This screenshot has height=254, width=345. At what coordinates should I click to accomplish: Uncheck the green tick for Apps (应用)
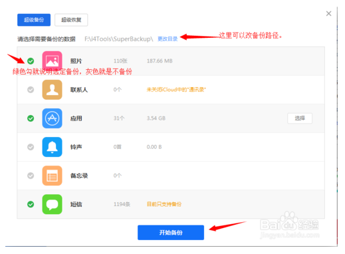(31, 118)
